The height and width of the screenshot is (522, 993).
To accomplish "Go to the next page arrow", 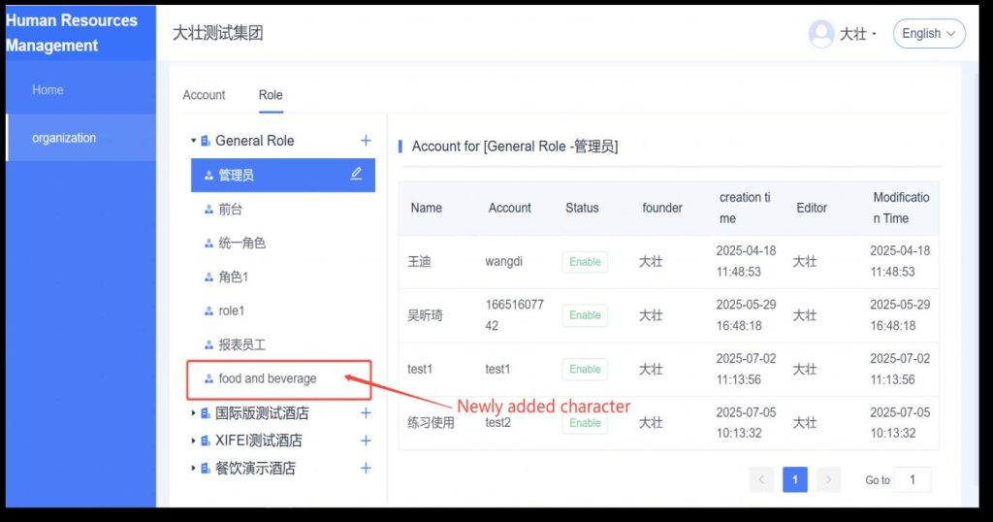I will 828,479.
